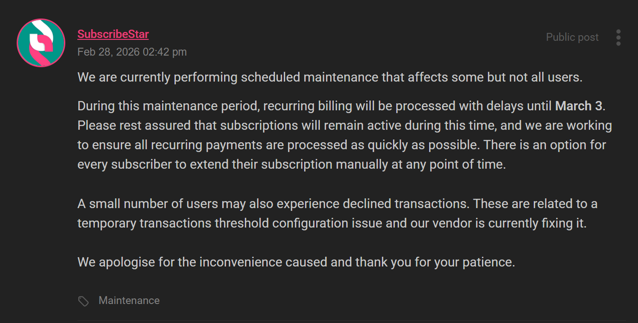Image resolution: width=638 pixels, height=323 pixels.
Task: Click the 'scheduled maintenance' opening sentence
Action: point(330,77)
